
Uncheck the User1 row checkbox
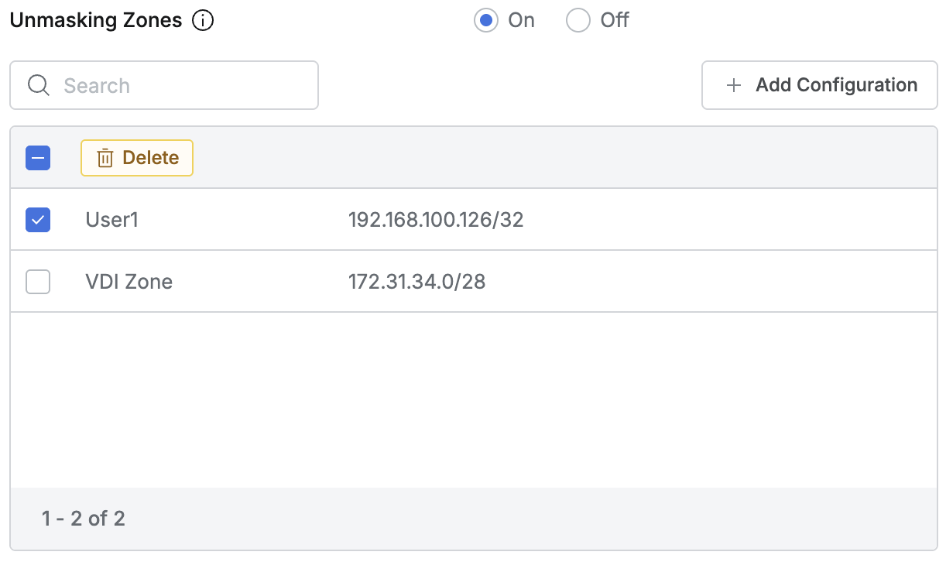pyautogui.click(x=38, y=220)
